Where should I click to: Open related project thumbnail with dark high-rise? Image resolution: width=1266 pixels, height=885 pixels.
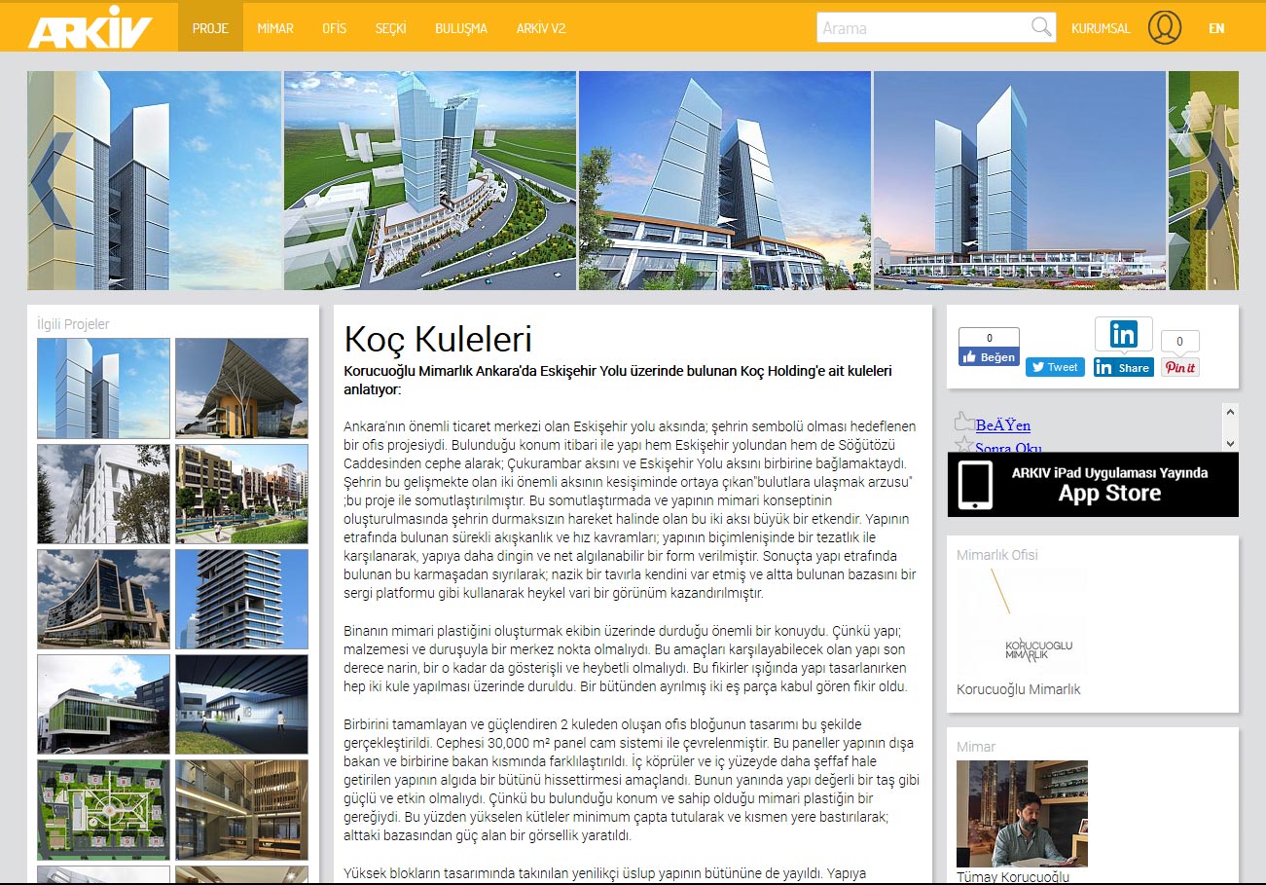click(x=241, y=599)
